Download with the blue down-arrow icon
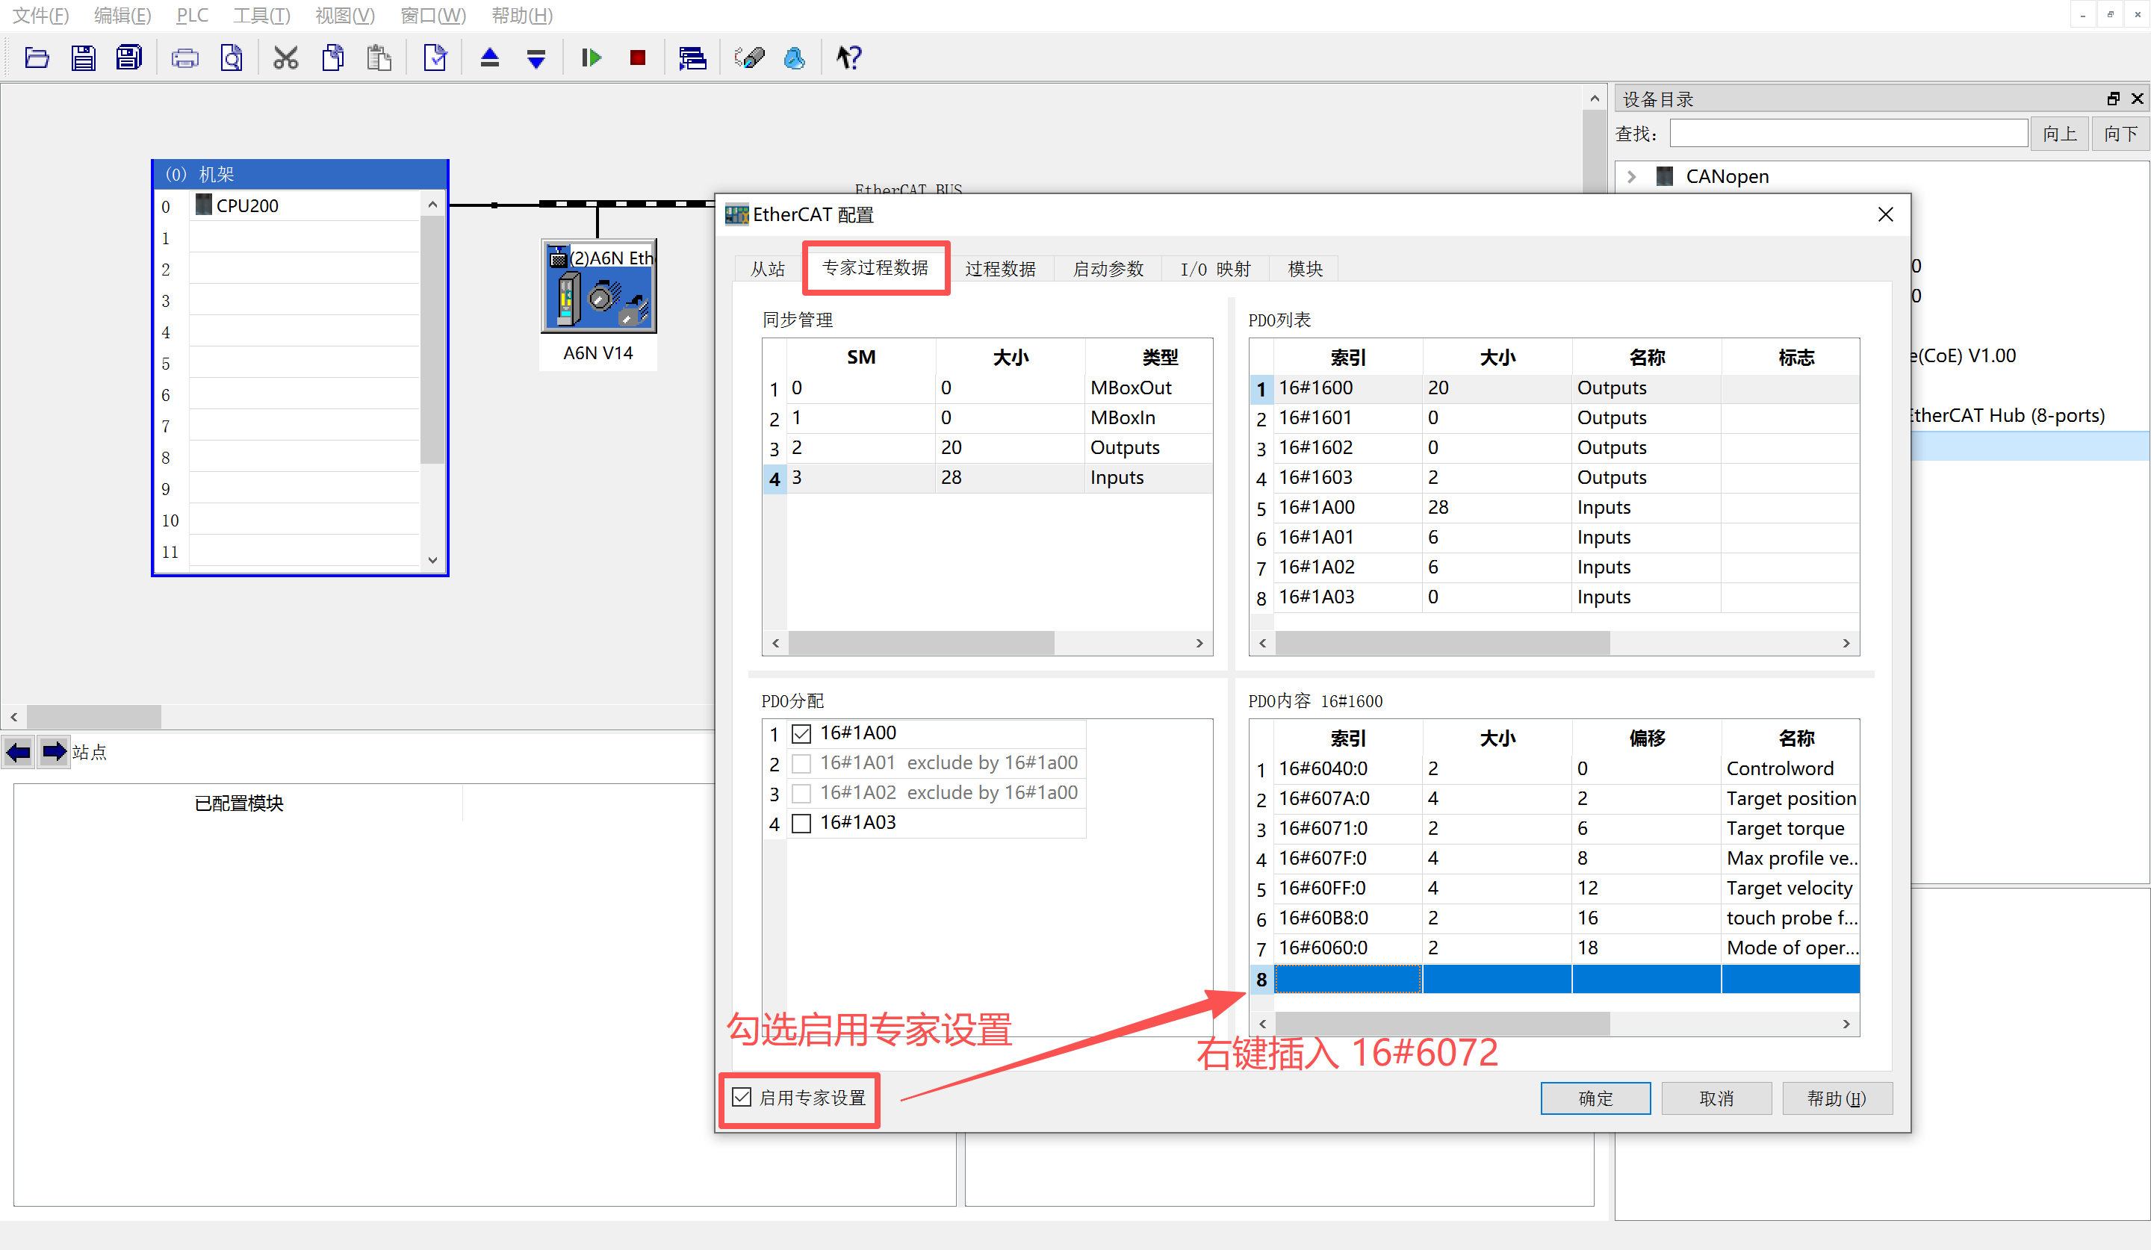This screenshot has width=2151, height=1250. coord(536,58)
